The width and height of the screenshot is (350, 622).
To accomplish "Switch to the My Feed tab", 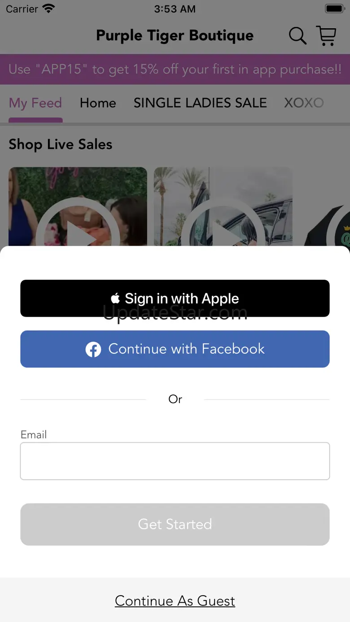I will point(35,103).
